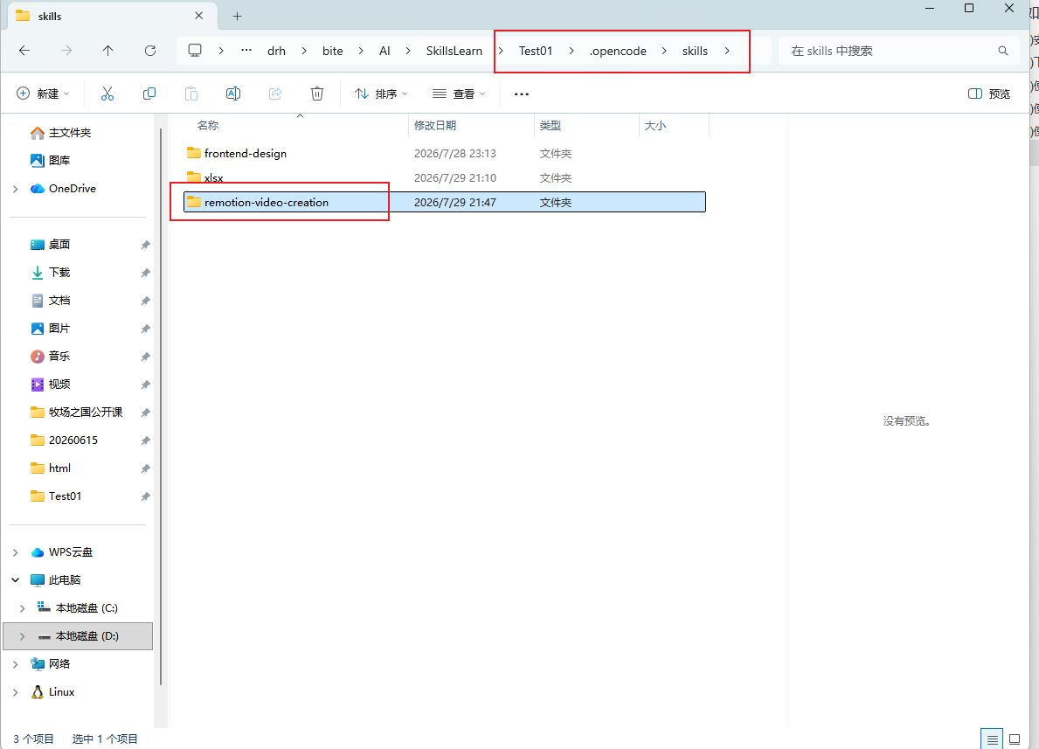The height and width of the screenshot is (749, 1039).
Task: Navigate to .opencode in address bar
Action: point(618,51)
